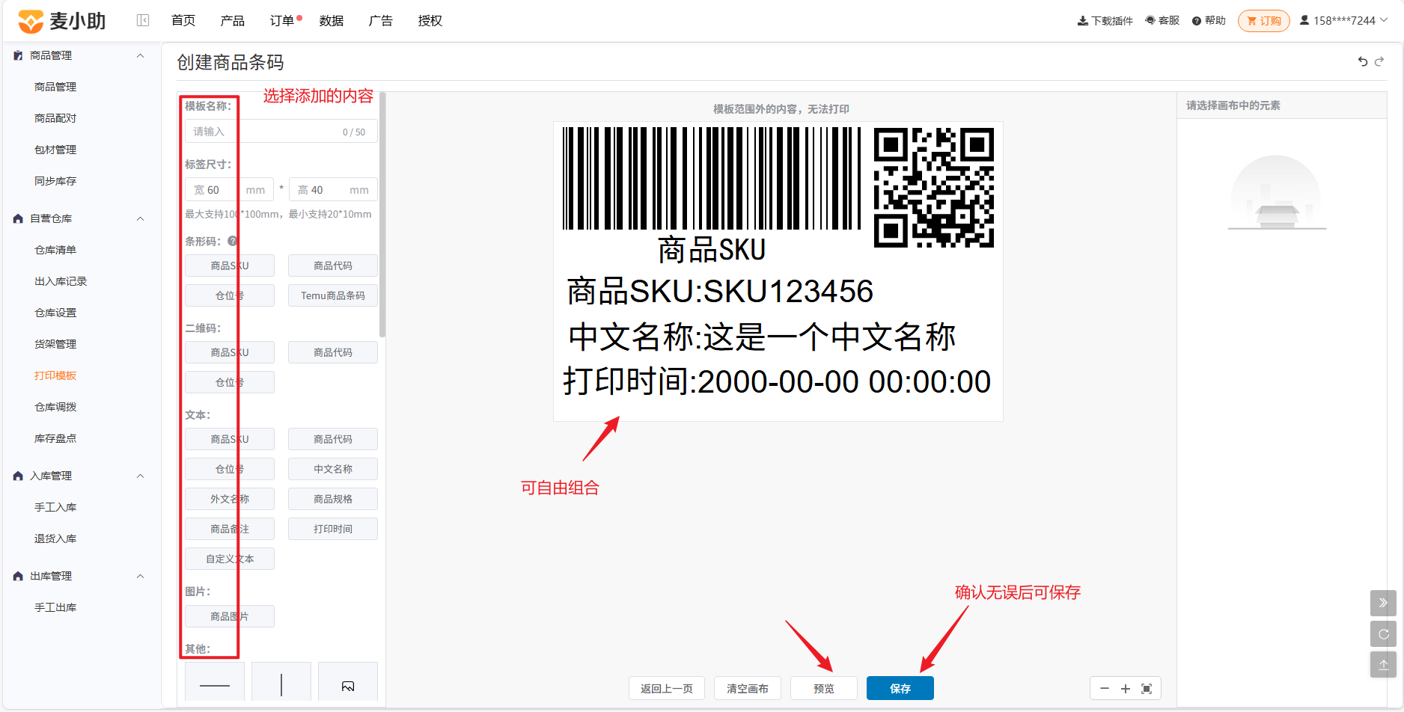Click the 预览 preview button
The height and width of the screenshot is (712, 1404).
(824, 688)
